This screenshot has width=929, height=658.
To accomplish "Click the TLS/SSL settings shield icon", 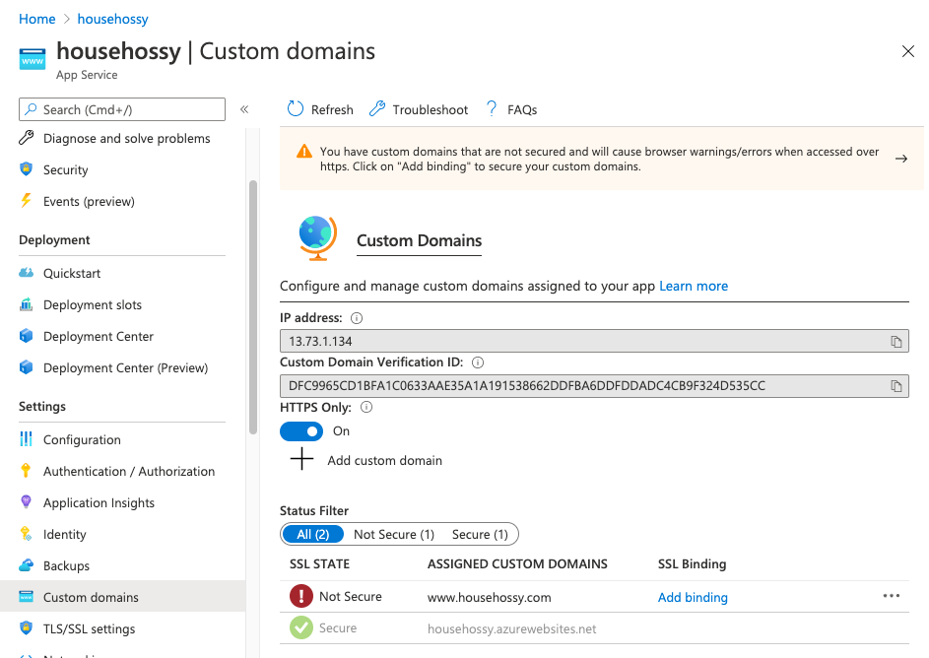I will point(26,627).
